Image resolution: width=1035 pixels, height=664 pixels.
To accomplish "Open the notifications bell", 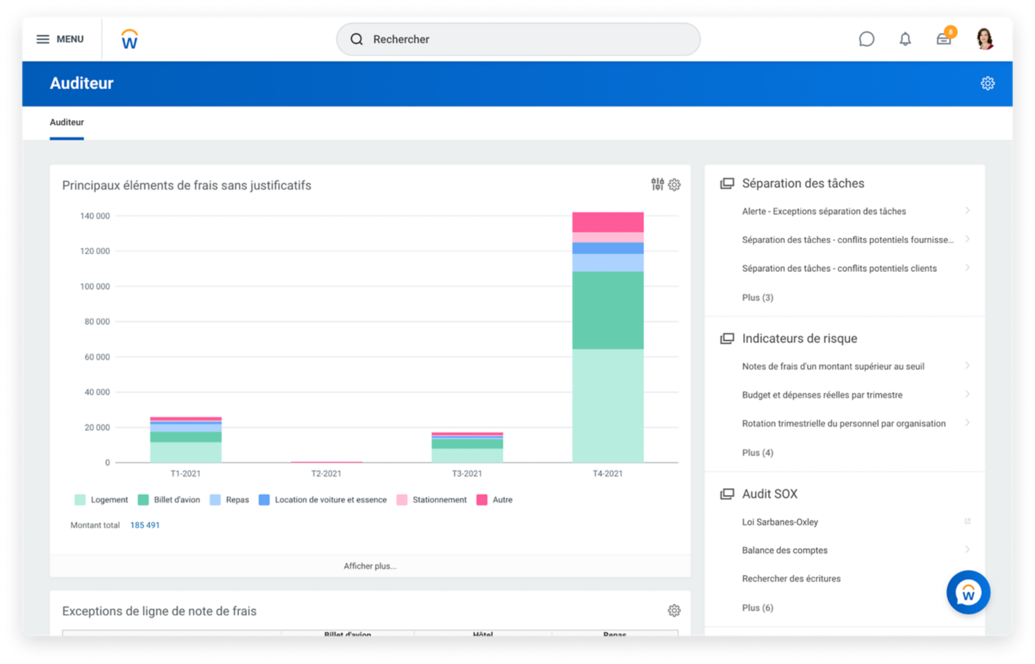I will tap(905, 39).
